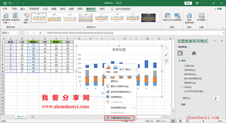Open the Name Box dropdown arrow
The image size is (226, 123).
tap(17, 33)
